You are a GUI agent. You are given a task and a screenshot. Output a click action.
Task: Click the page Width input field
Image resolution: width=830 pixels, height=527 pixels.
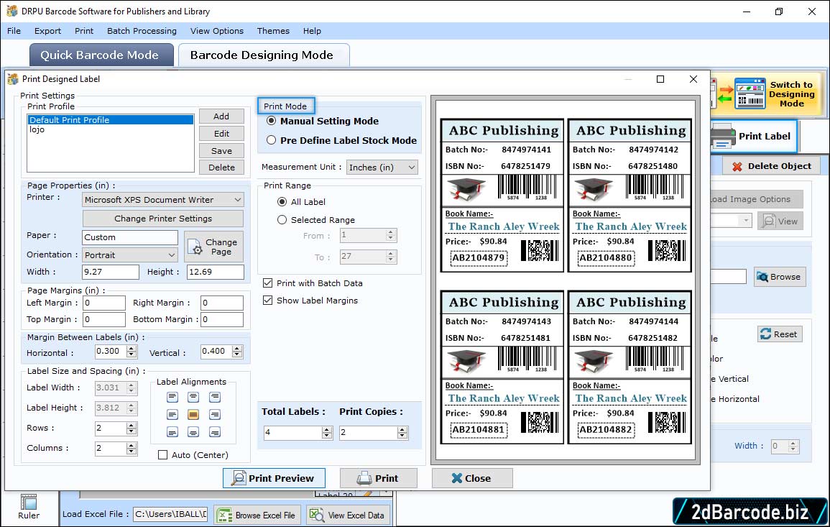(110, 272)
